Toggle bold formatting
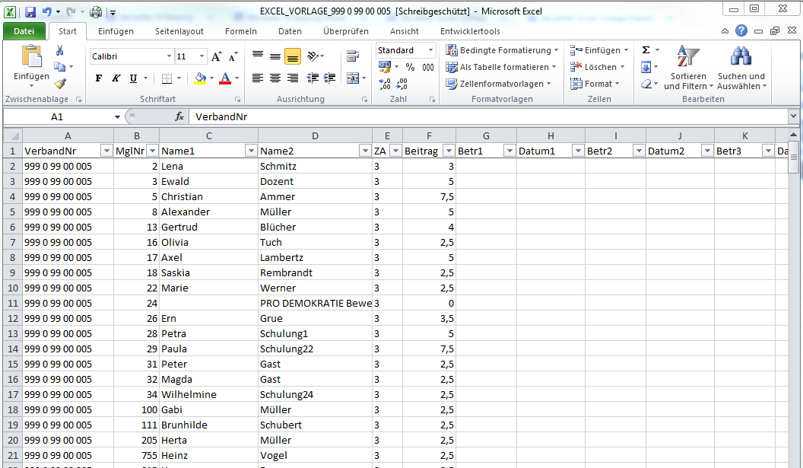Viewport: 803px width, 468px height. click(99, 78)
